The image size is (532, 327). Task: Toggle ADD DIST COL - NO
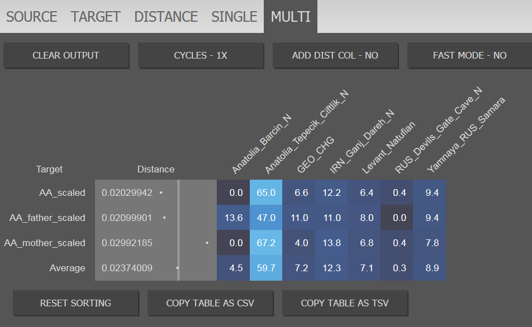(x=335, y=55)
